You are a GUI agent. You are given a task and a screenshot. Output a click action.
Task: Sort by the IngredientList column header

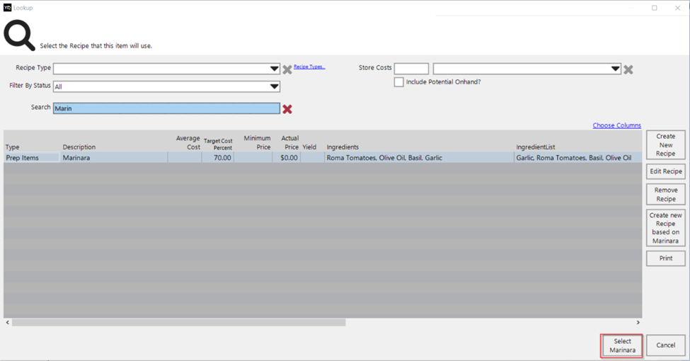(536, 147)
